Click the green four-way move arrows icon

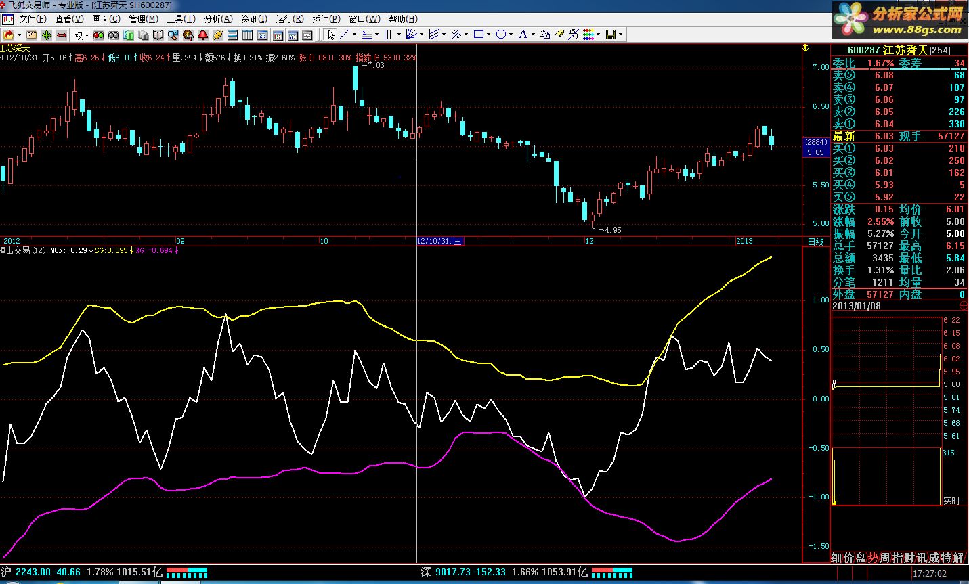(47, 35)
